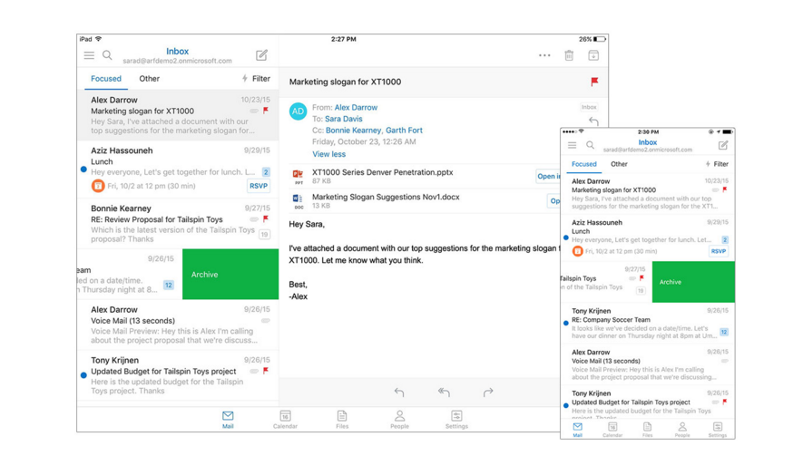Screen dimensions: 803x475
Task: Open Tony Krijnen RE: Company Soccer Team on iPhone
Action: coord(647,323)
